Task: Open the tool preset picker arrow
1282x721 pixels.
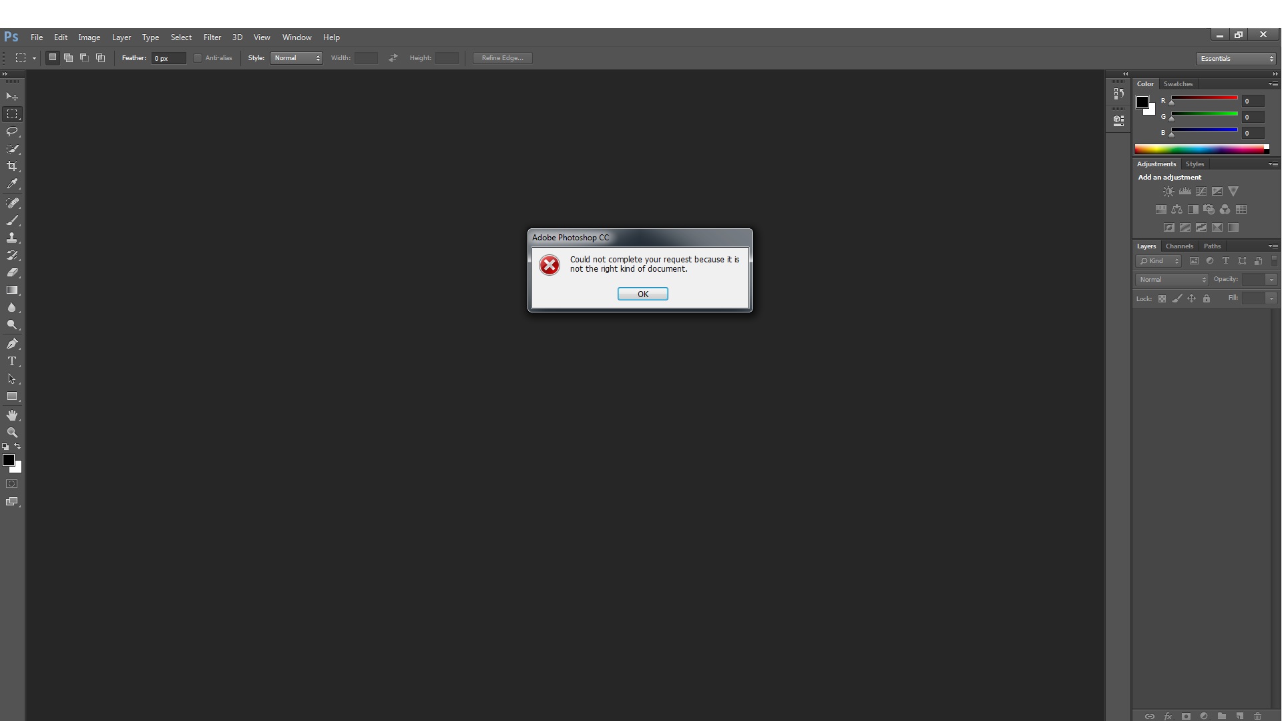Action: pyautogui.click(x=34, y=58)
